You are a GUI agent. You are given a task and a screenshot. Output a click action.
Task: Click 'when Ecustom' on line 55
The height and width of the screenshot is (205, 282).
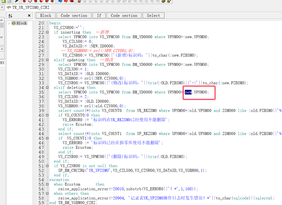[67, 184]
